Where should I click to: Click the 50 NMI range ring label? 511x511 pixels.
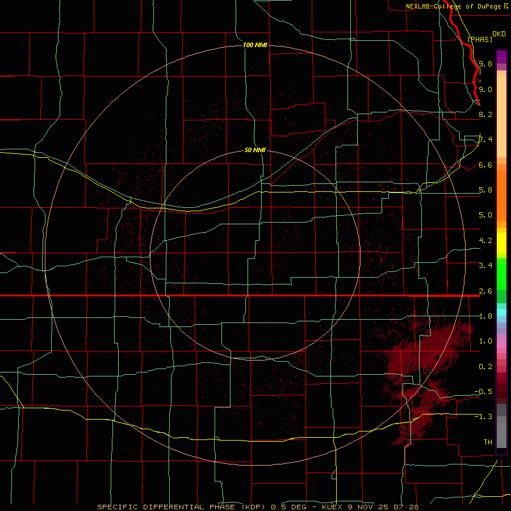255,150
